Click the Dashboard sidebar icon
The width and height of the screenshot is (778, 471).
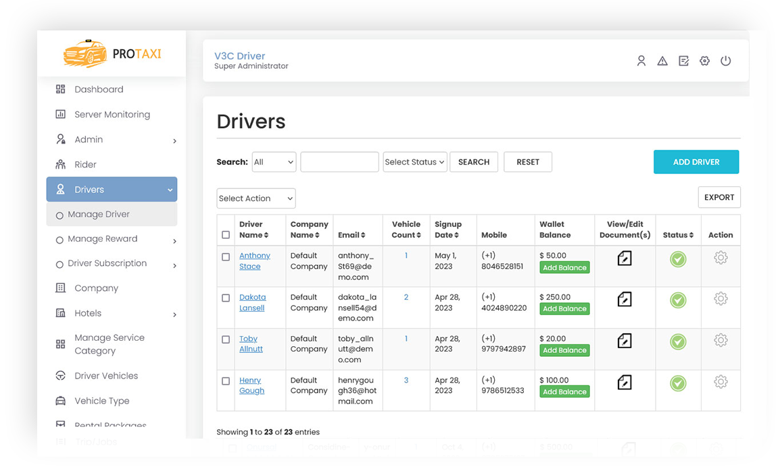(61, 89)
